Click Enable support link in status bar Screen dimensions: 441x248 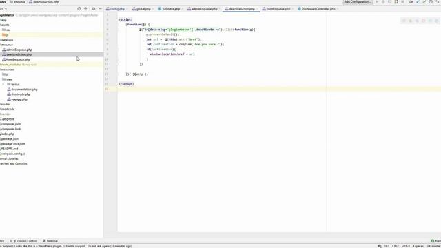(75, 246)
